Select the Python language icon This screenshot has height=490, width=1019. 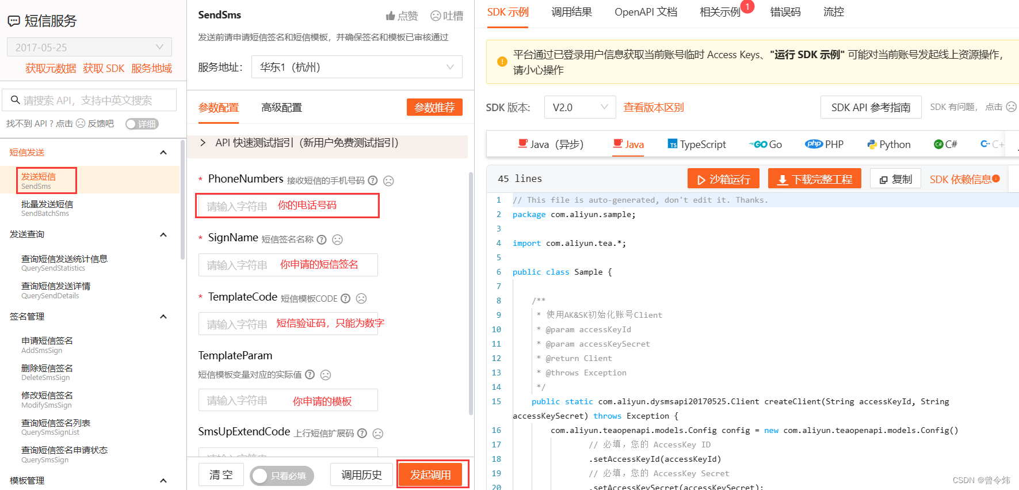pos(872,145)
